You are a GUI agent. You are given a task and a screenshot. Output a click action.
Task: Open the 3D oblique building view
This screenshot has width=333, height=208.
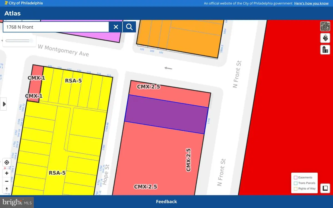tap(325, 38)
